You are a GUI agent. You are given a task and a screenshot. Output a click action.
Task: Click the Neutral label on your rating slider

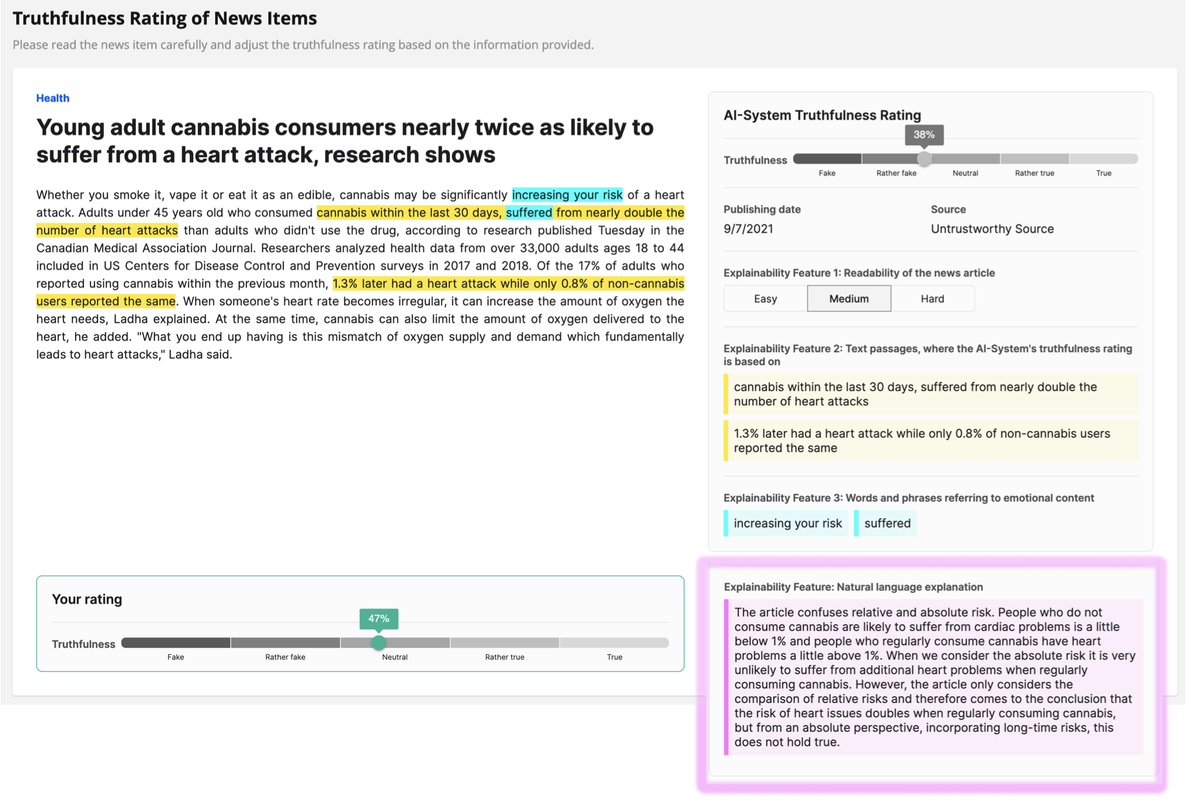coord(394,657)
